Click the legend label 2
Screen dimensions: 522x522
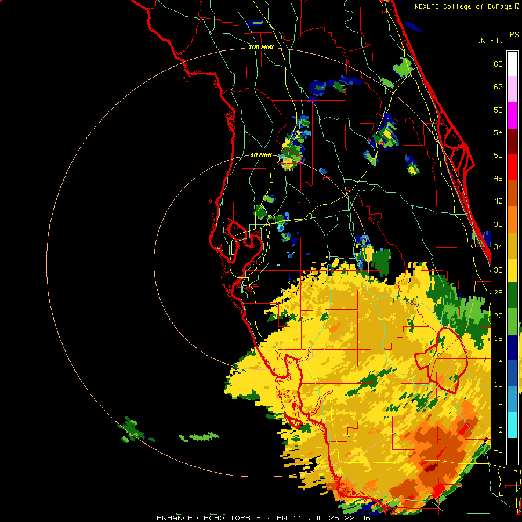(x=500, y=430)
